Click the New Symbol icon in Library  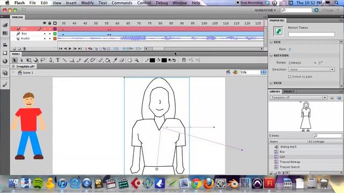point(270,173)
